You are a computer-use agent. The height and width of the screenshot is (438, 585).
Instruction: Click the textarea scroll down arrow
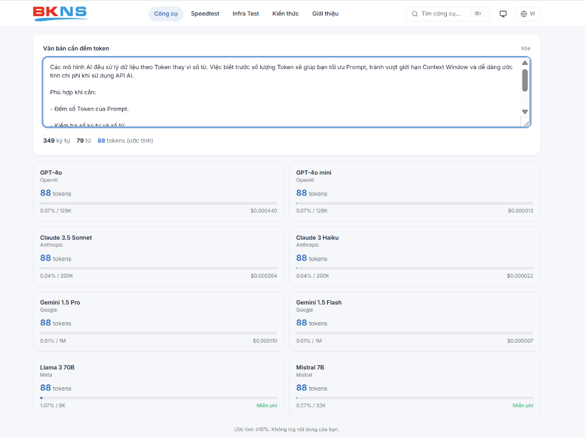(525, 112)
